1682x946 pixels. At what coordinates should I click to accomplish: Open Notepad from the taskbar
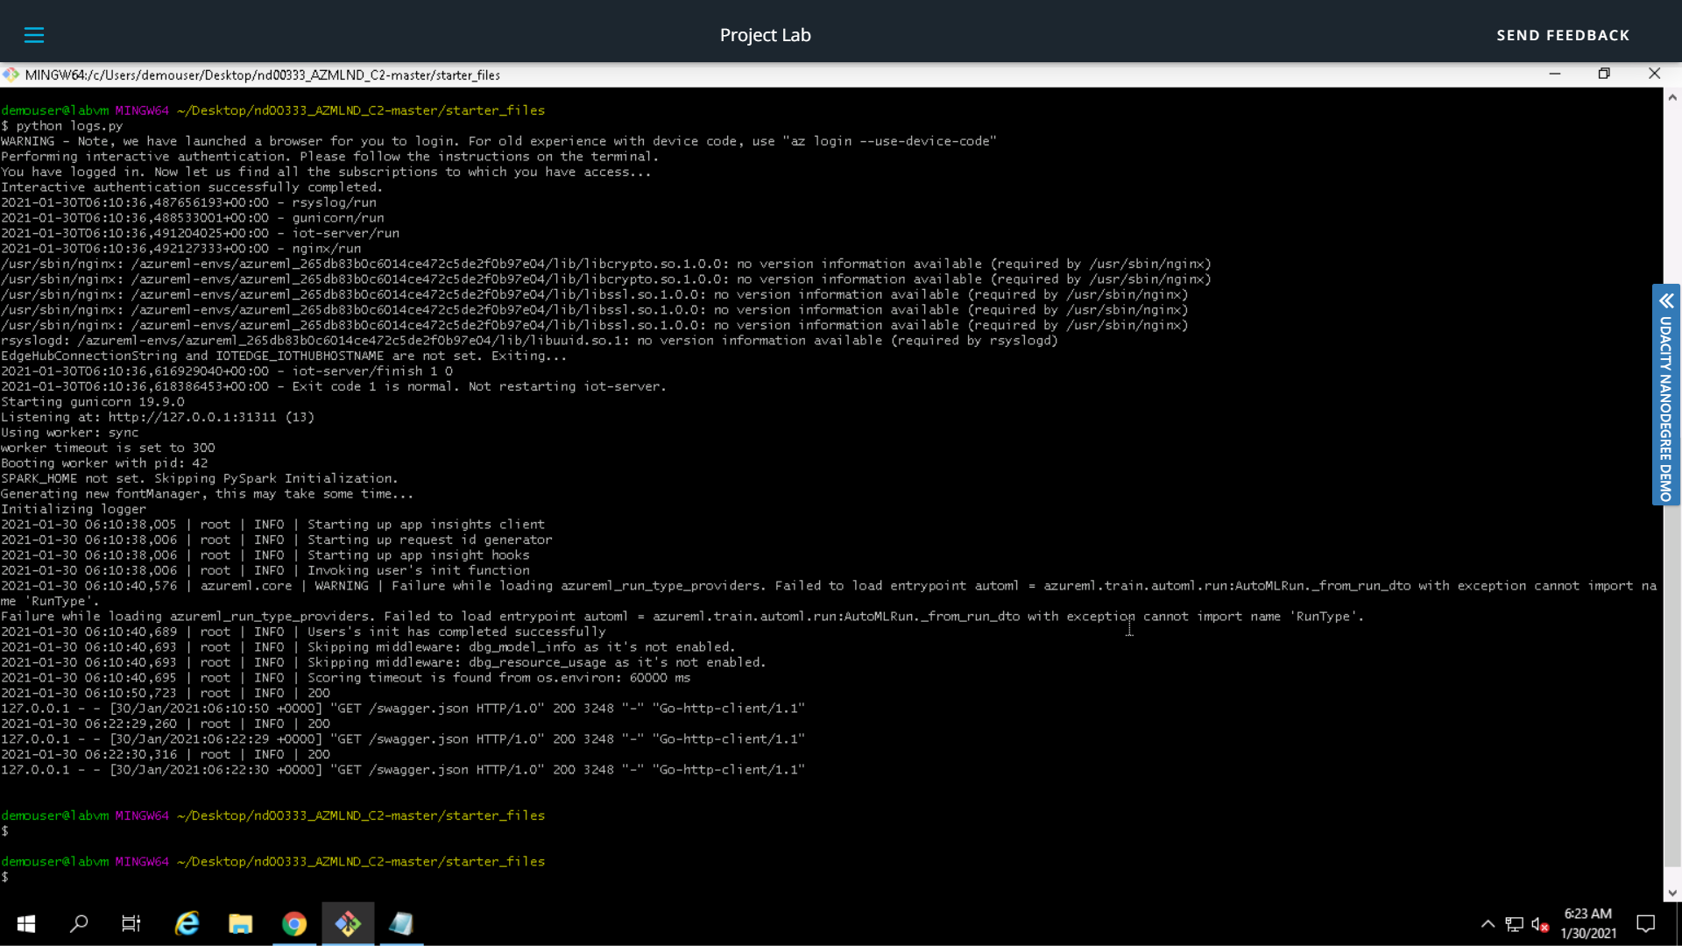click(x=401, y=923)
